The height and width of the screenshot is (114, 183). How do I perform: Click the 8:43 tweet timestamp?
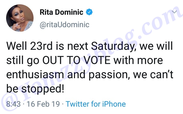pos(14,104)
